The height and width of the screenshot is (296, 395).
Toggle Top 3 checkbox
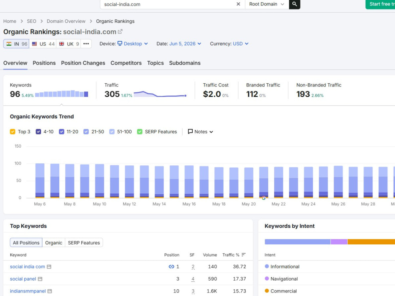click(x=13, y=132)
